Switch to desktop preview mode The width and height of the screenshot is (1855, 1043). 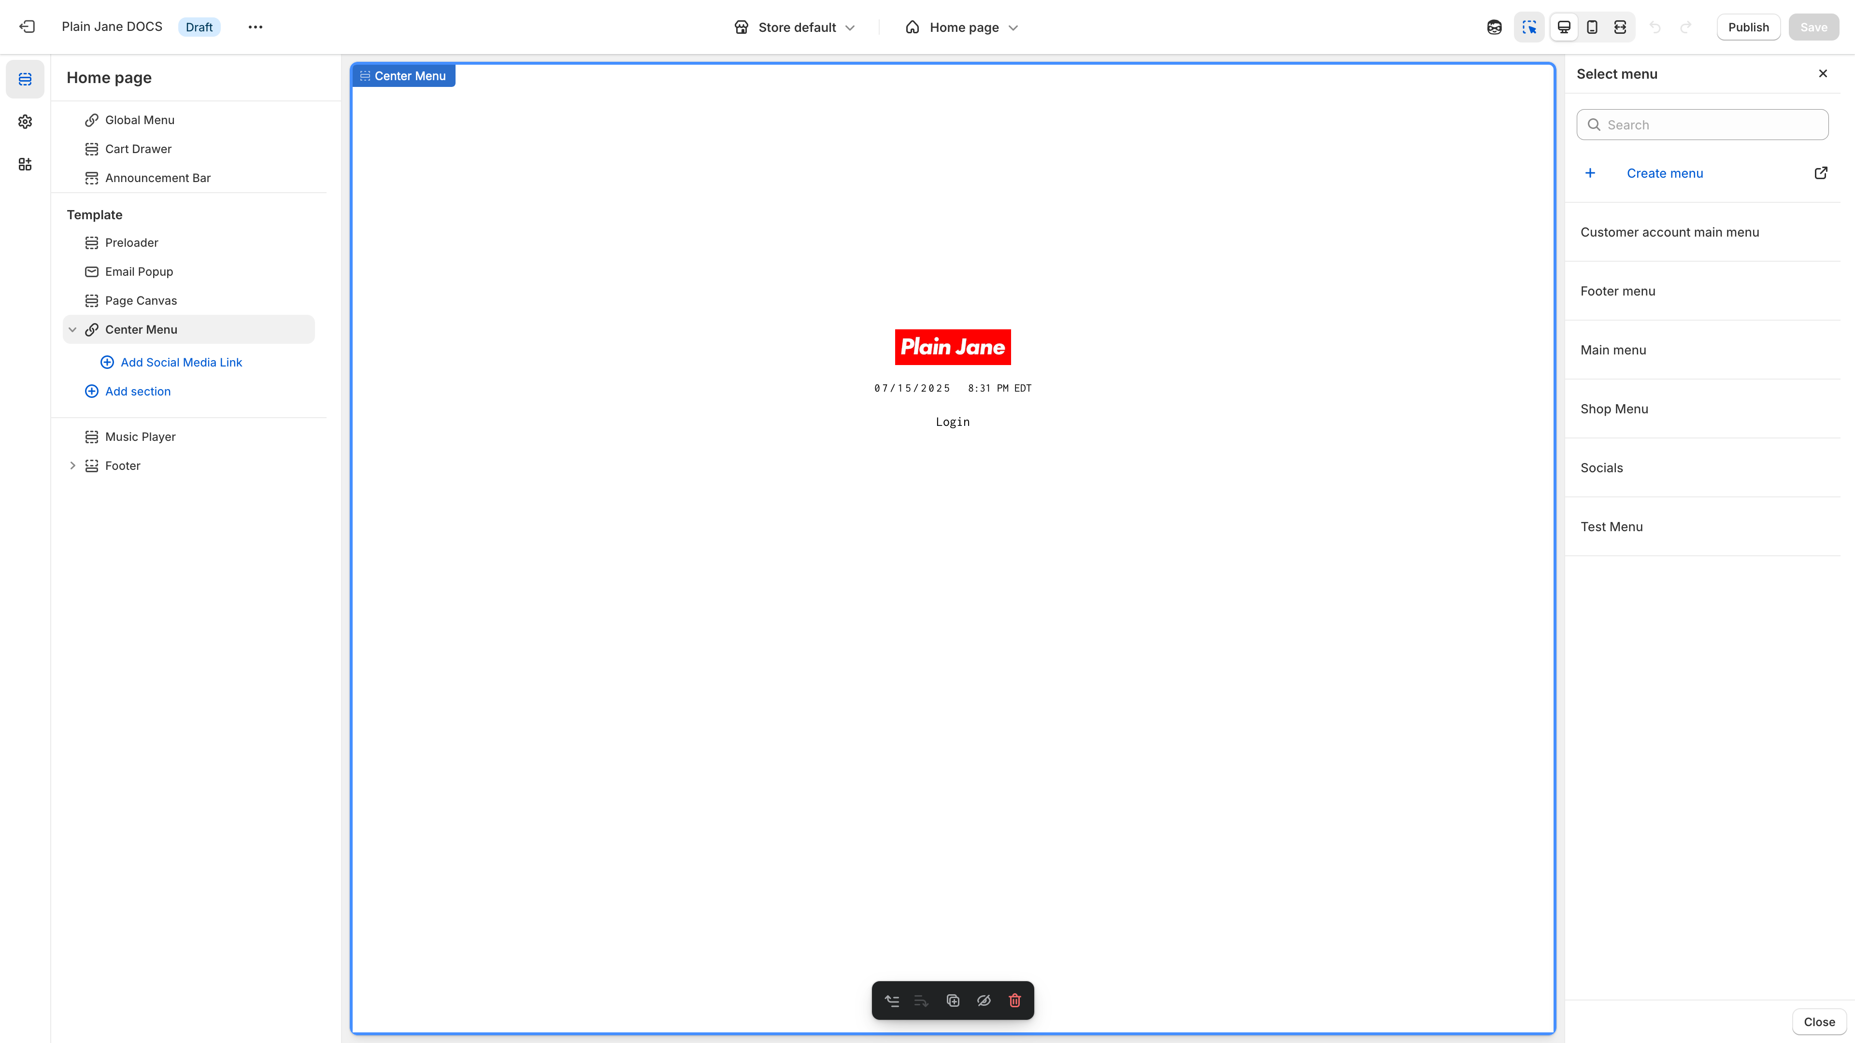tap(1563, 27)
